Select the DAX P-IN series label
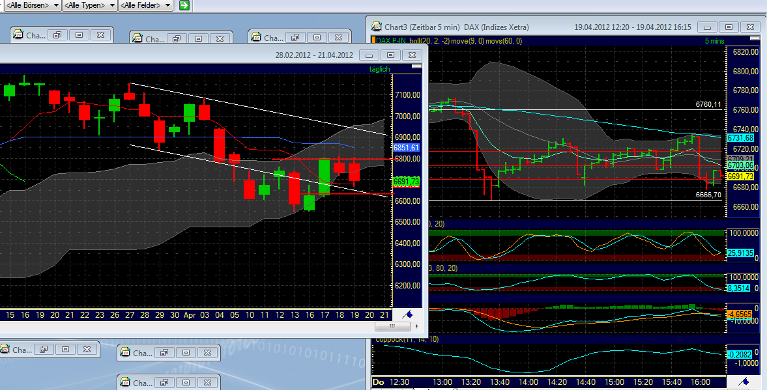The image size is (767, 390). tap(391, 41)
